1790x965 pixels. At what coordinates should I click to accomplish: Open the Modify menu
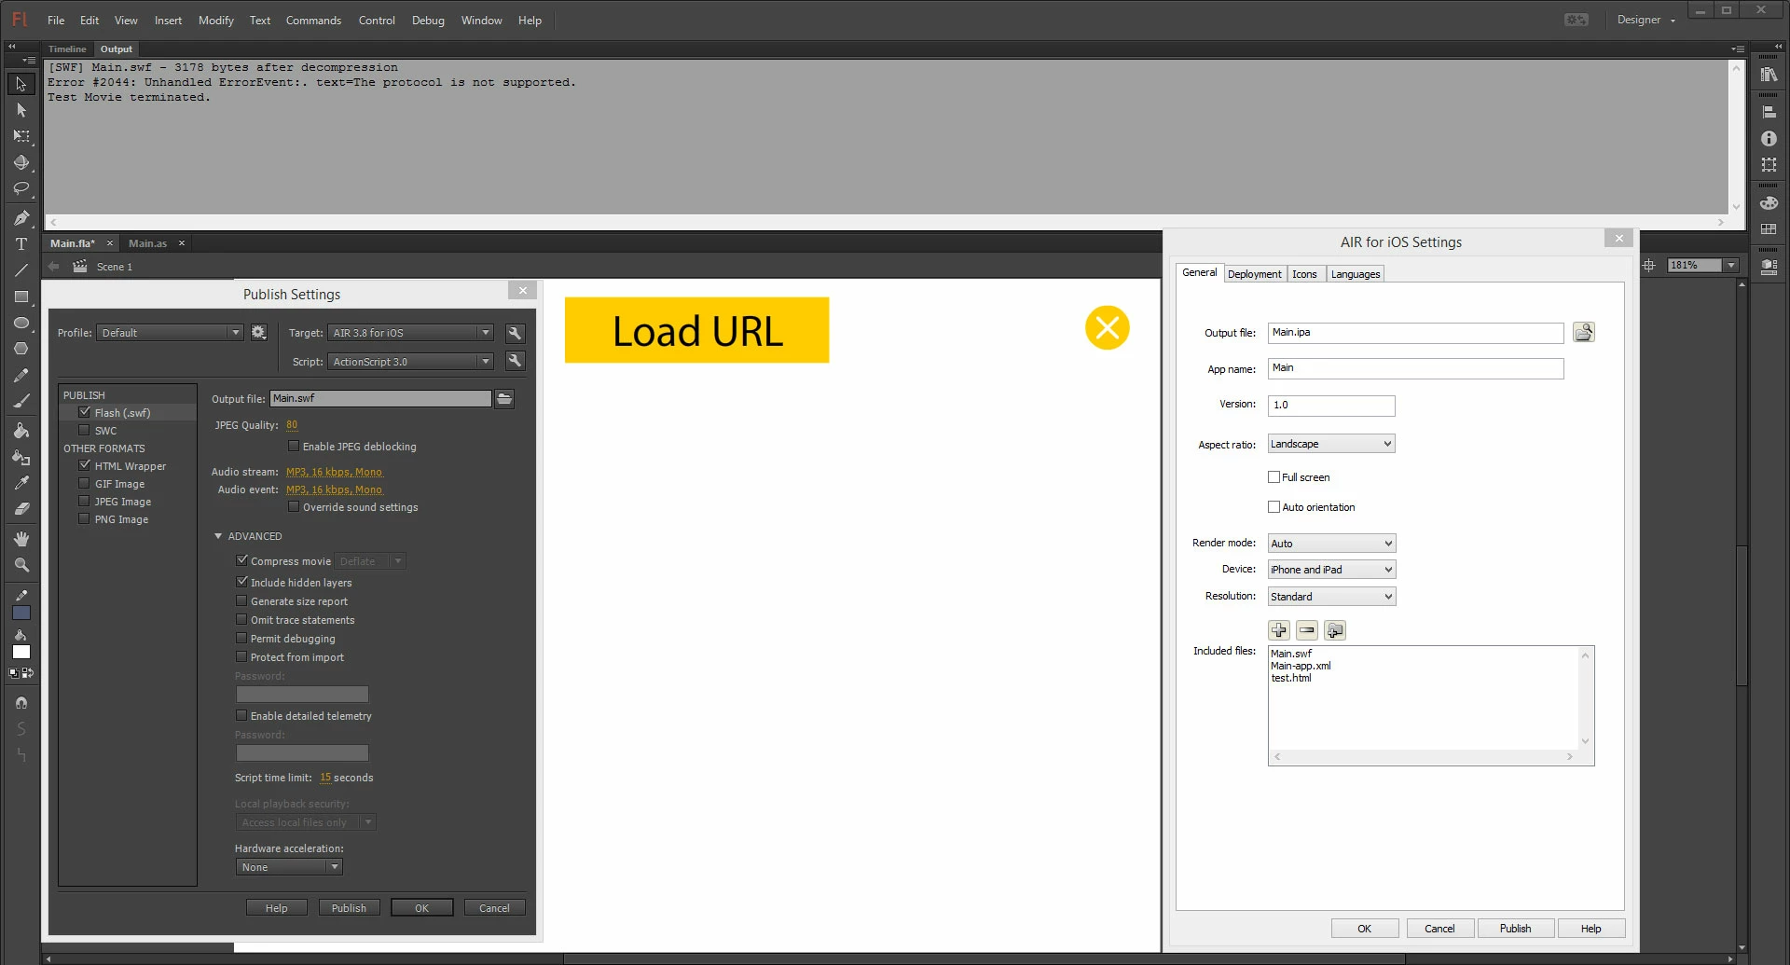[216, 21]
